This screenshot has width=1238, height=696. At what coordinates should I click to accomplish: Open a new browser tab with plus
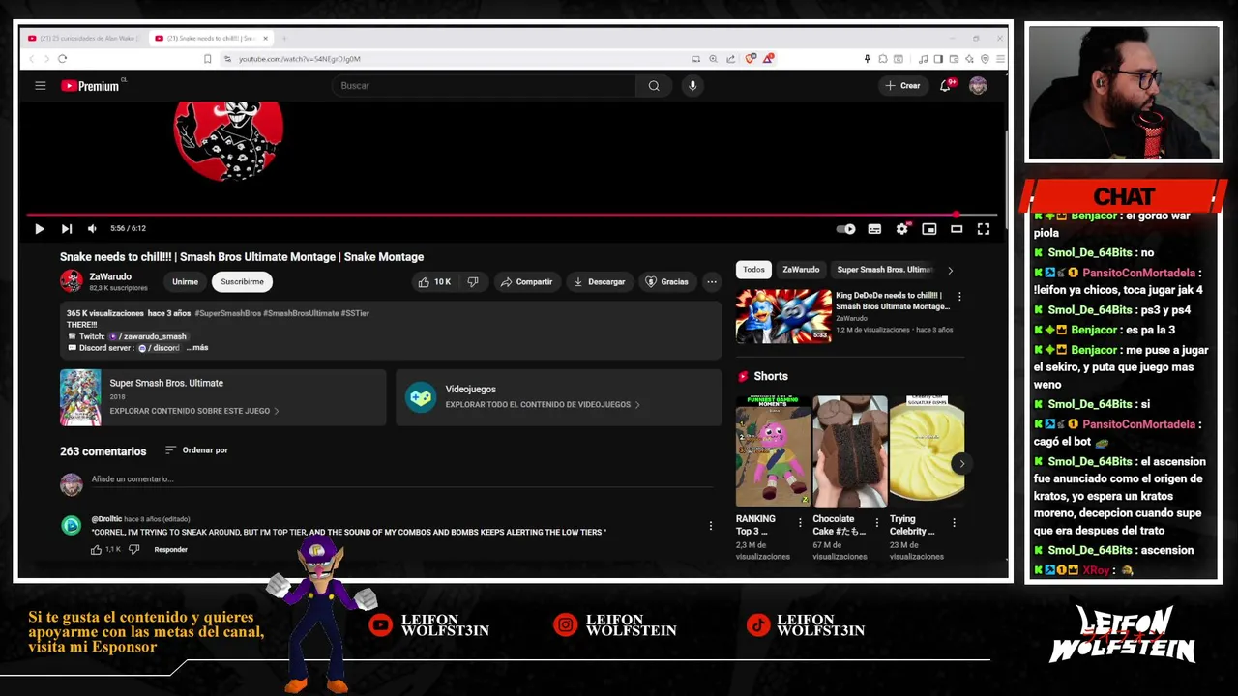coord(284,39)
